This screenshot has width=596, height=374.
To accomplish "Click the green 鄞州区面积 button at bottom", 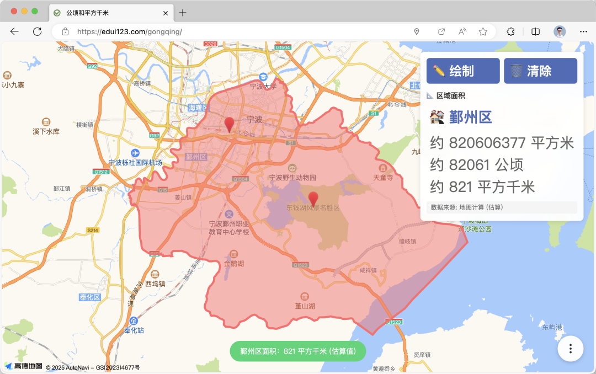I will tap(297, 351).
